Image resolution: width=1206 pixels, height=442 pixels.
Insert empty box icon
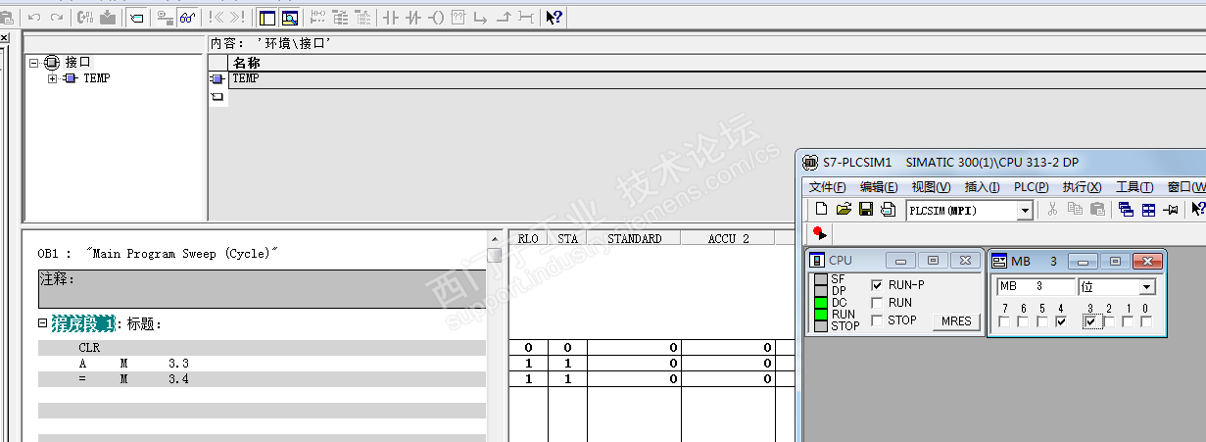pos(458,17)
